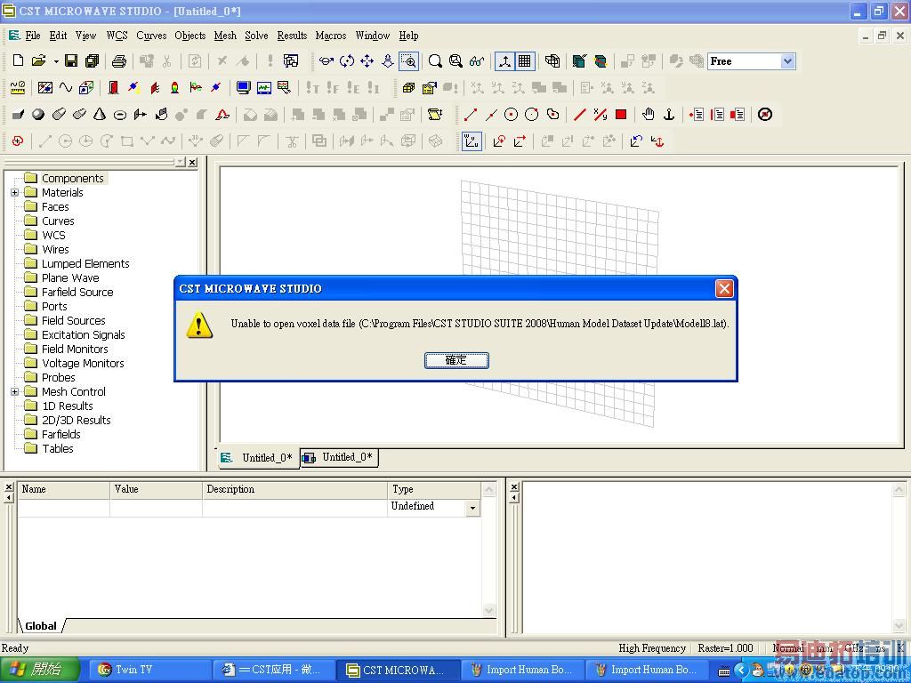
Task: Click the Print icon in toolbar
Action: click(119, 61)
